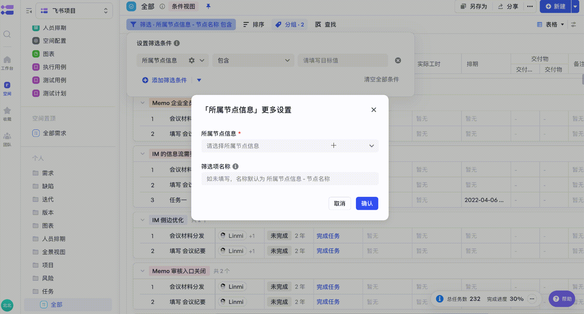The image size is (584, 314).
Task: Open 请选择所属节点信息 dropdown in dialog
Action: pos(290,146)
